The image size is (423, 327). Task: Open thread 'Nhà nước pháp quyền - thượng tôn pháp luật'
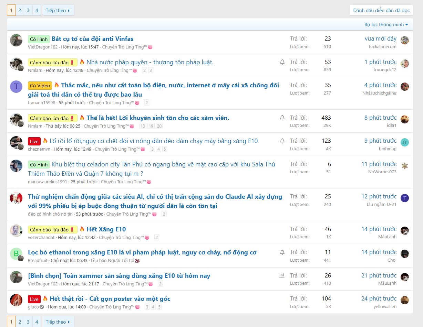point(150,62)
